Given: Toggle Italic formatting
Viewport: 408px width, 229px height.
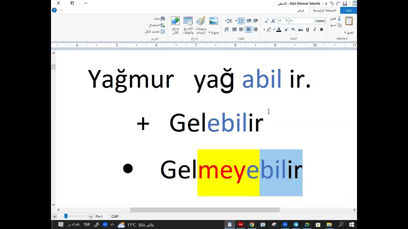Looking at the screenshot, I should pyautogui.click(x=315, y=30).
